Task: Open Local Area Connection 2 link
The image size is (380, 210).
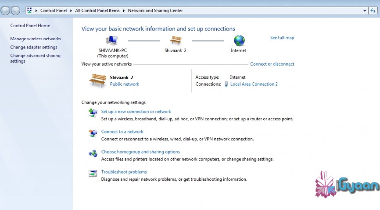Action: 254,84
